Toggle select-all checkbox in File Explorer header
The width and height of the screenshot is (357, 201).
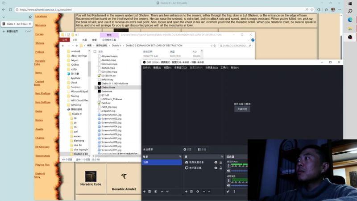pos(95,51)
